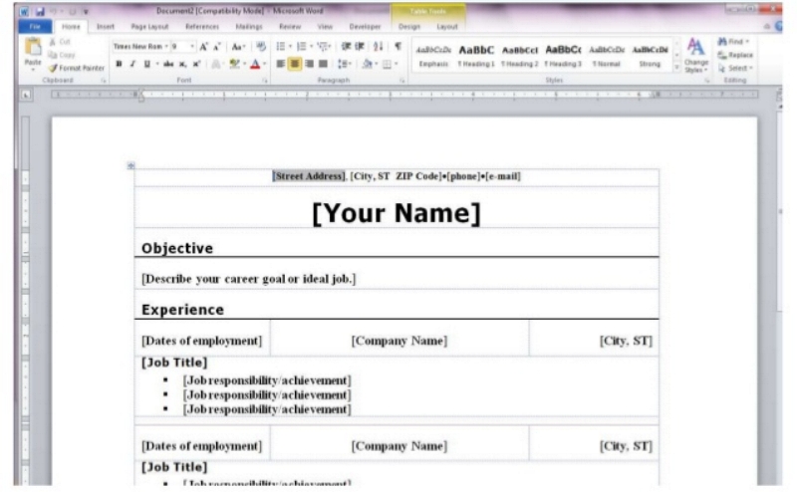Apply the Strong style

tap(650, 56)
